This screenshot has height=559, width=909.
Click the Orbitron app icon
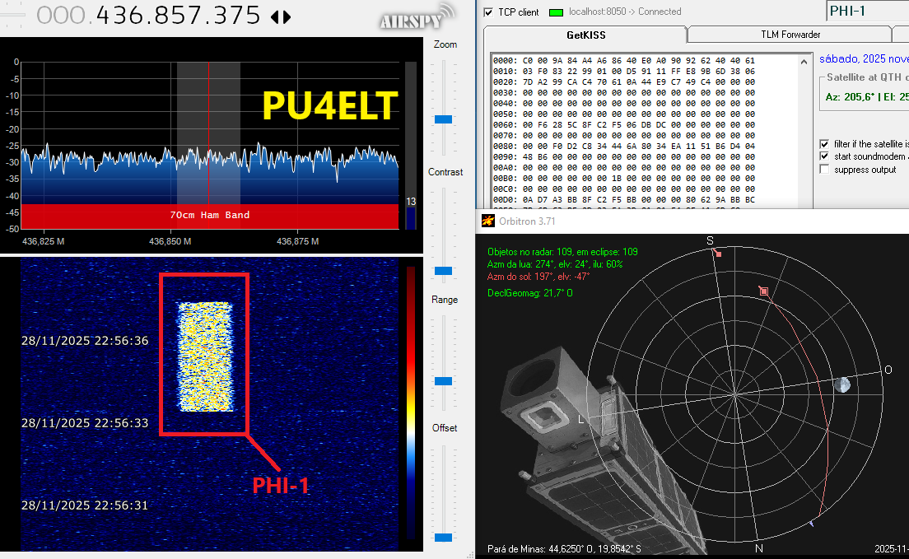tap(488, 221)
